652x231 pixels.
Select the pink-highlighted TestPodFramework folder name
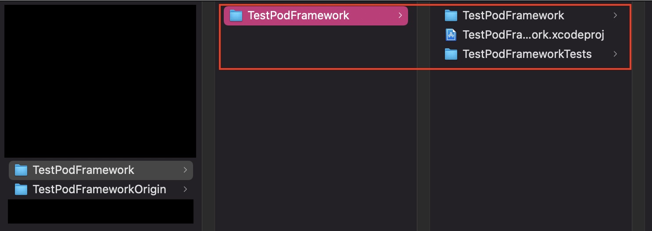pos(298,15)
